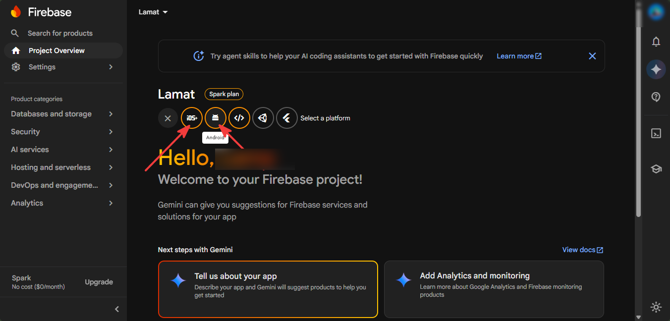Click the Search for products field
Image resolution: width=670 pixels, height=321 pixels.
pos(63,33)
